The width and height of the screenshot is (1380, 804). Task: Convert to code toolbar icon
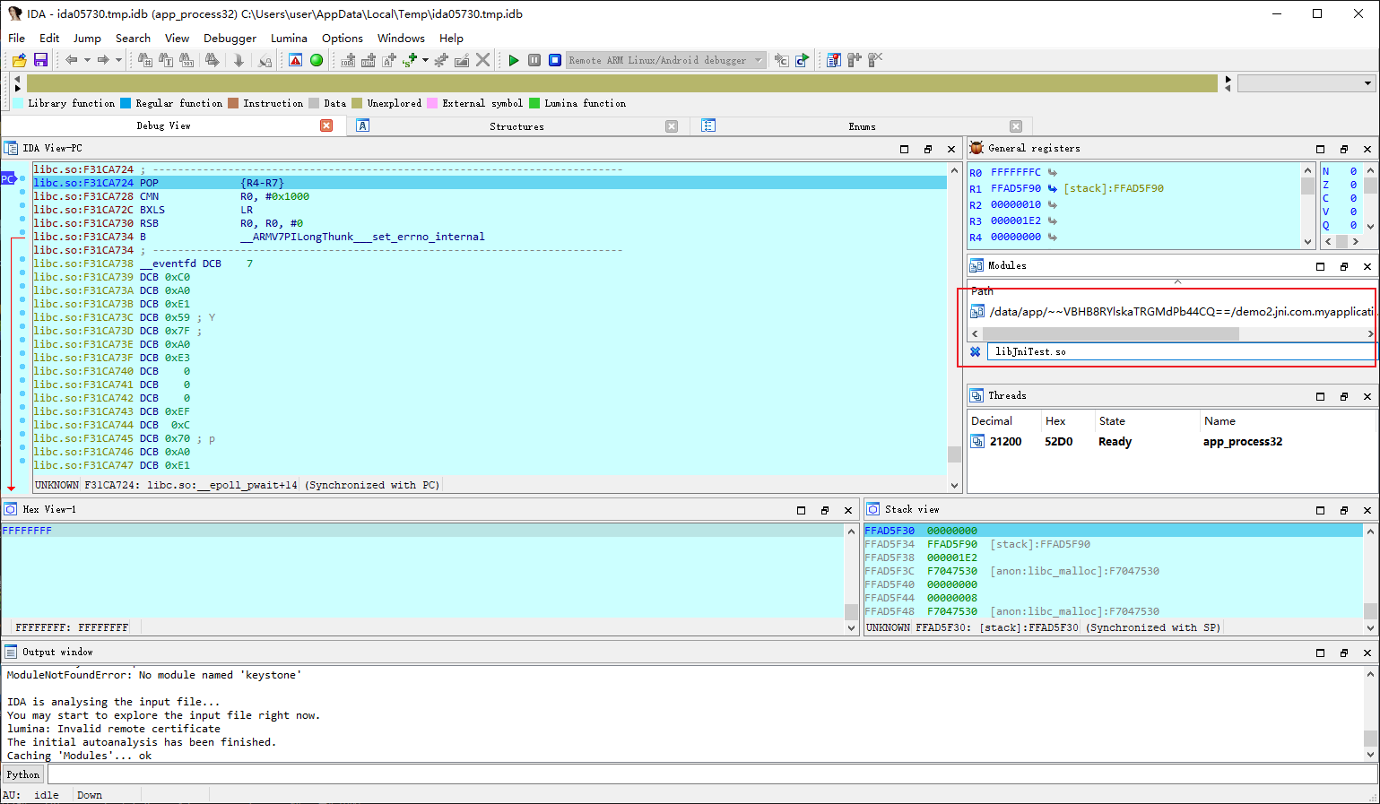[x=348, y=60]
